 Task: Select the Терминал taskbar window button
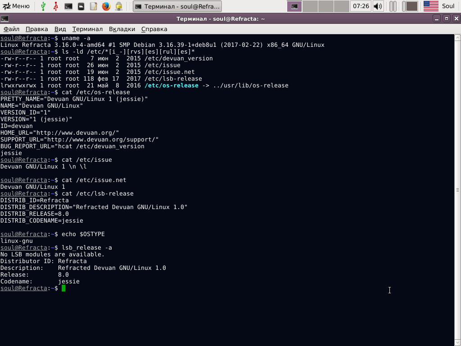[x=177, y=6]
